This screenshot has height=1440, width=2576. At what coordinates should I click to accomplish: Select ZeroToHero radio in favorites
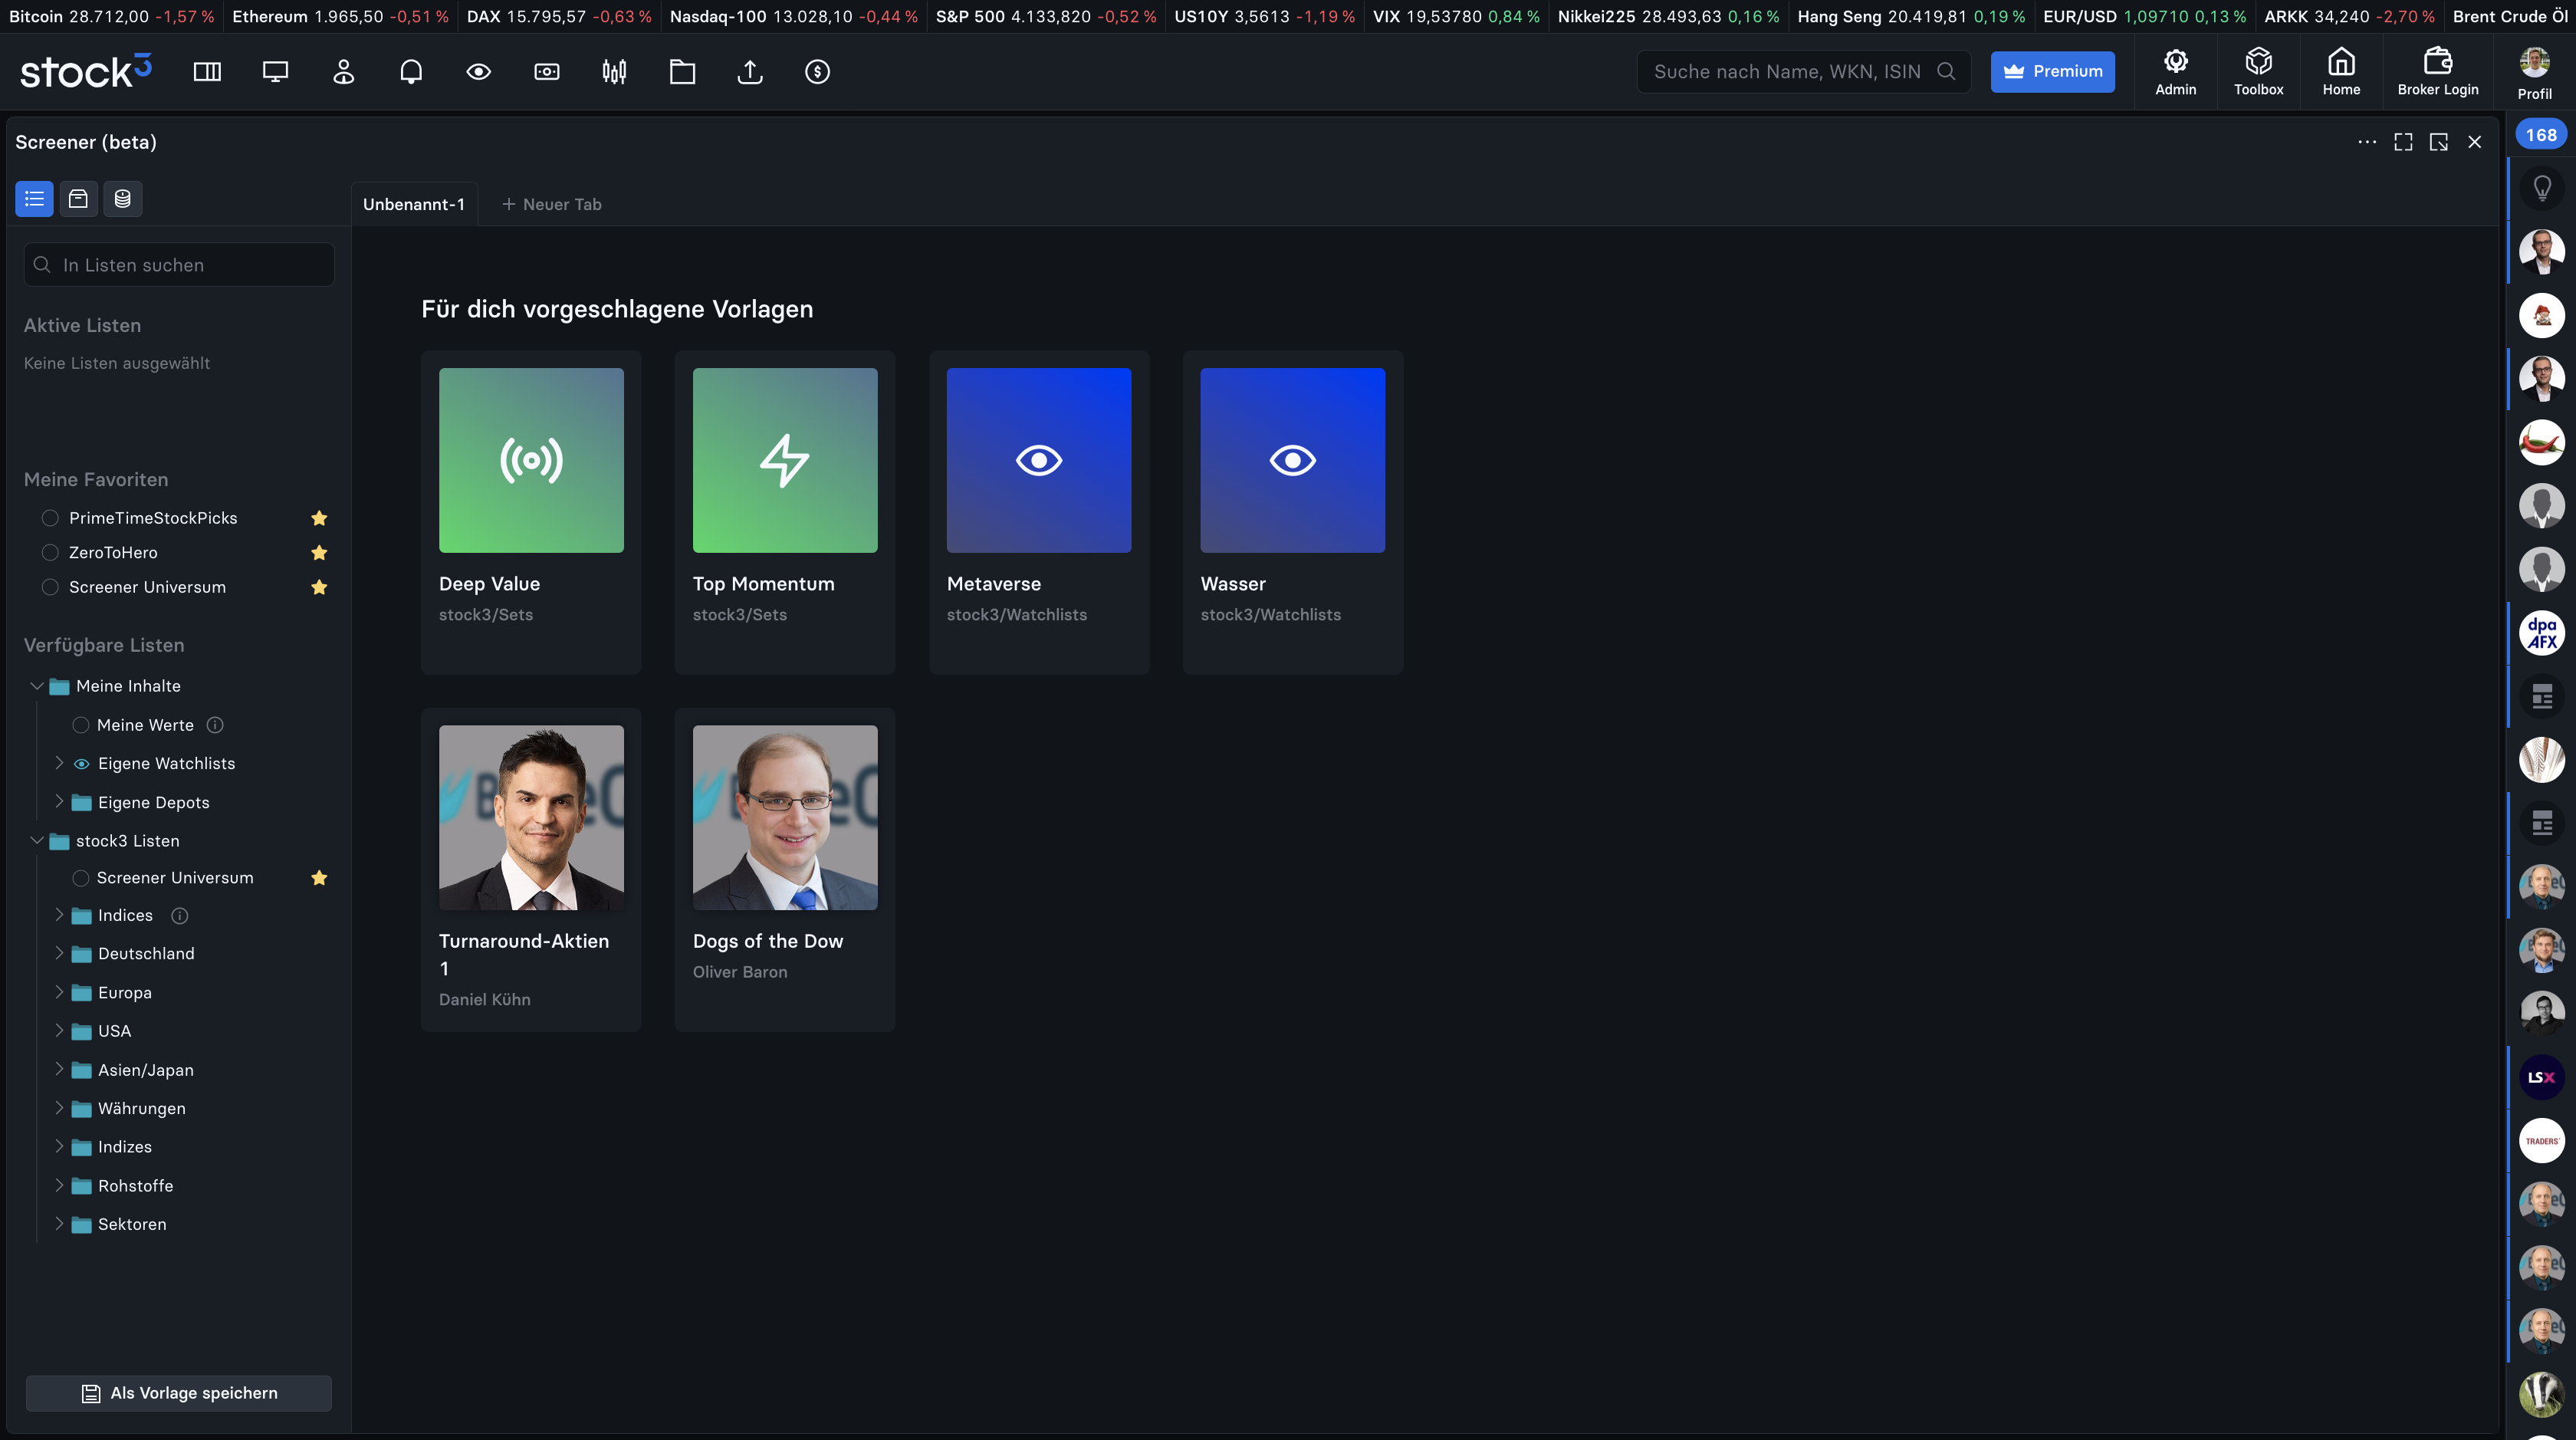click(x=50, y=553)
